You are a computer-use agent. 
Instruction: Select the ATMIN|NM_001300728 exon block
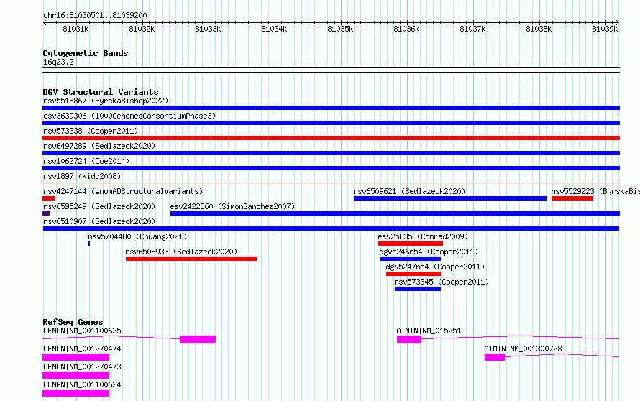click(x=495, y=357)
